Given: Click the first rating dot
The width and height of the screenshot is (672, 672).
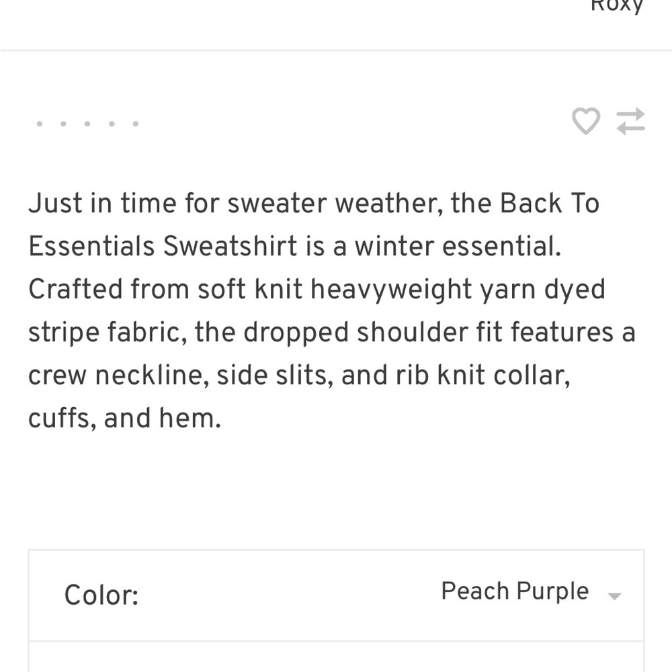Looking at the screenshot, I should click(x=39, y=124).
